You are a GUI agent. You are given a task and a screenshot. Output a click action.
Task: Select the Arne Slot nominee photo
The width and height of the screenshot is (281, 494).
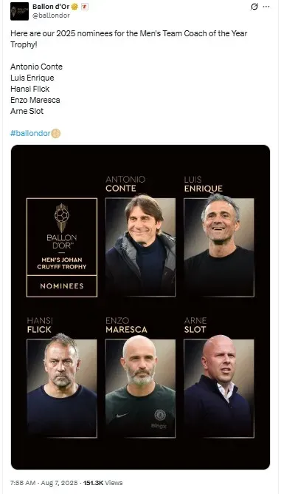[219, 388]
